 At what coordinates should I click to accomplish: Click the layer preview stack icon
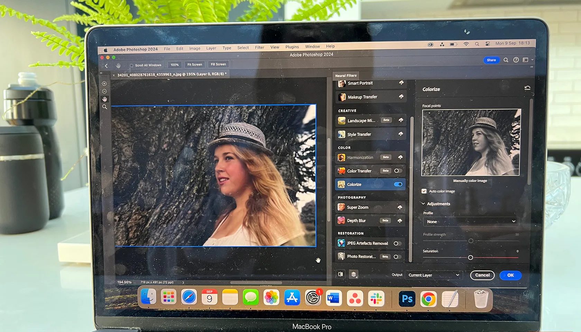(x=353, y=274)
